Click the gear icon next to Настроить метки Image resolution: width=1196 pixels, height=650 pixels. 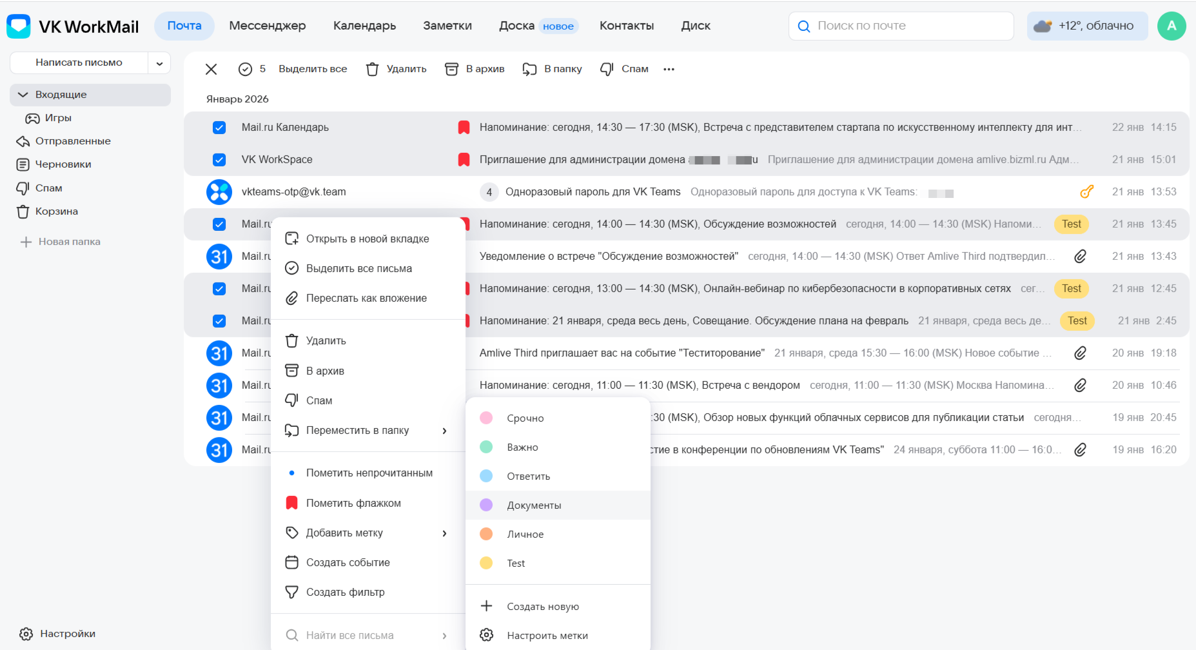tap(487, 635)
